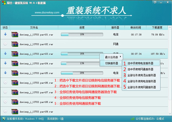The width and height of the screenshot is (172, 122).
Task: Click the RAR icon for dswinxp_j_13703.part07.rar
Action: point(15,92)
